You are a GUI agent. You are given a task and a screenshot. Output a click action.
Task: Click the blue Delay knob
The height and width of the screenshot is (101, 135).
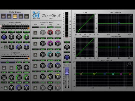coord(67,58)
